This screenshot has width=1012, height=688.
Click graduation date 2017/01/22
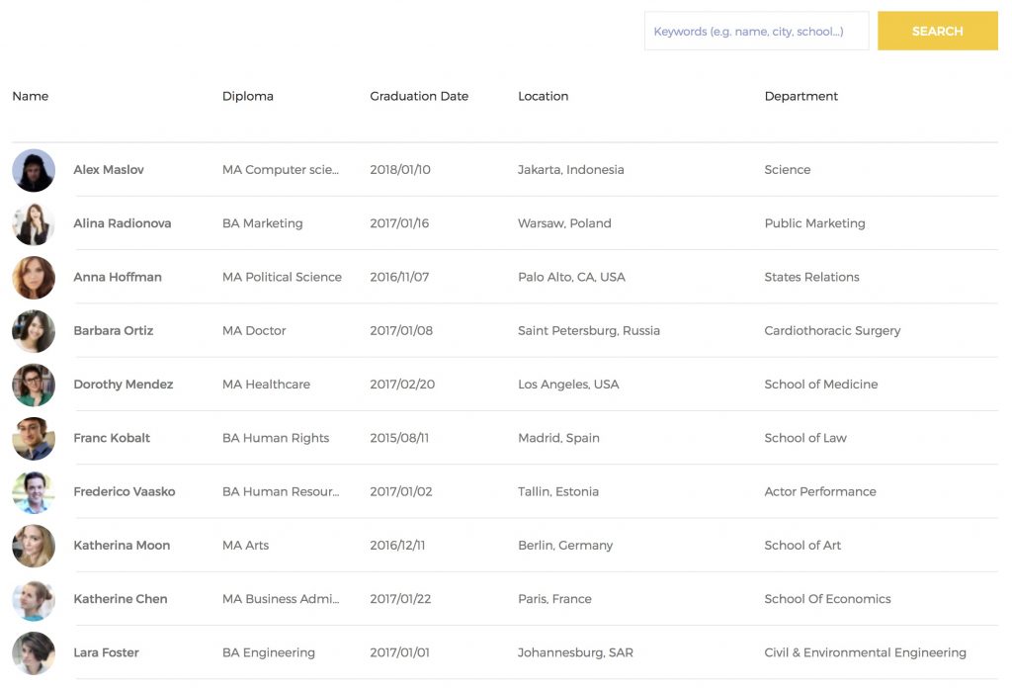400,598
